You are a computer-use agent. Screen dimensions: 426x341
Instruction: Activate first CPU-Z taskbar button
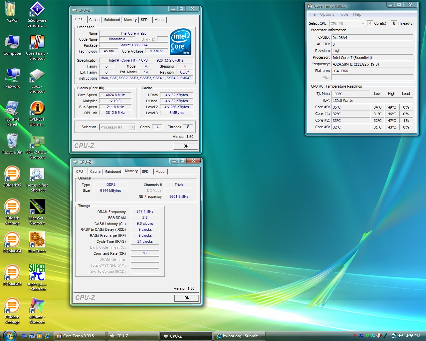[x=133, y=336]
